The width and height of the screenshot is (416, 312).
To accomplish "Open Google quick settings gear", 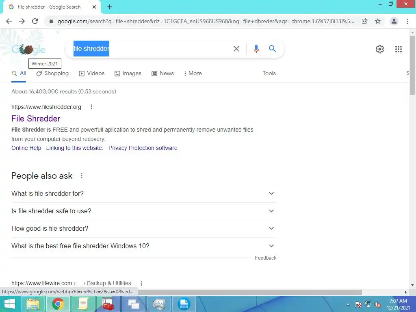I will pyautogui.click(x=380, y=49).
